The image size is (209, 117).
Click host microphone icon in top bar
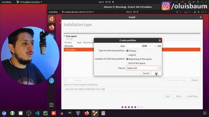(x=198, y=2)
